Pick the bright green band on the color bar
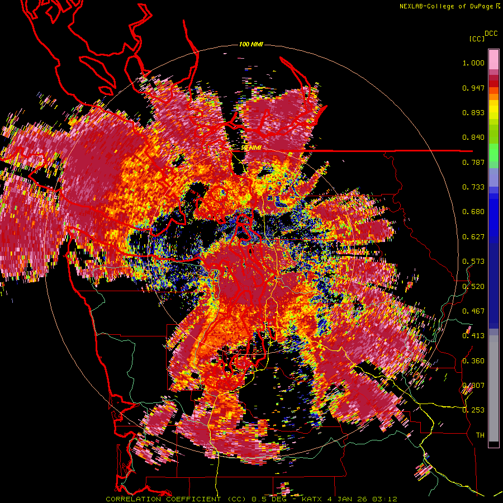 tap(493, 153)
